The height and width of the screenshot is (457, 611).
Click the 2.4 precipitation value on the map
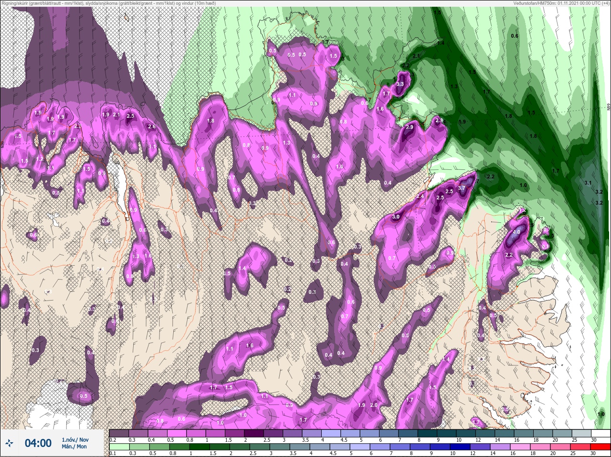click(x=420, y=197)
